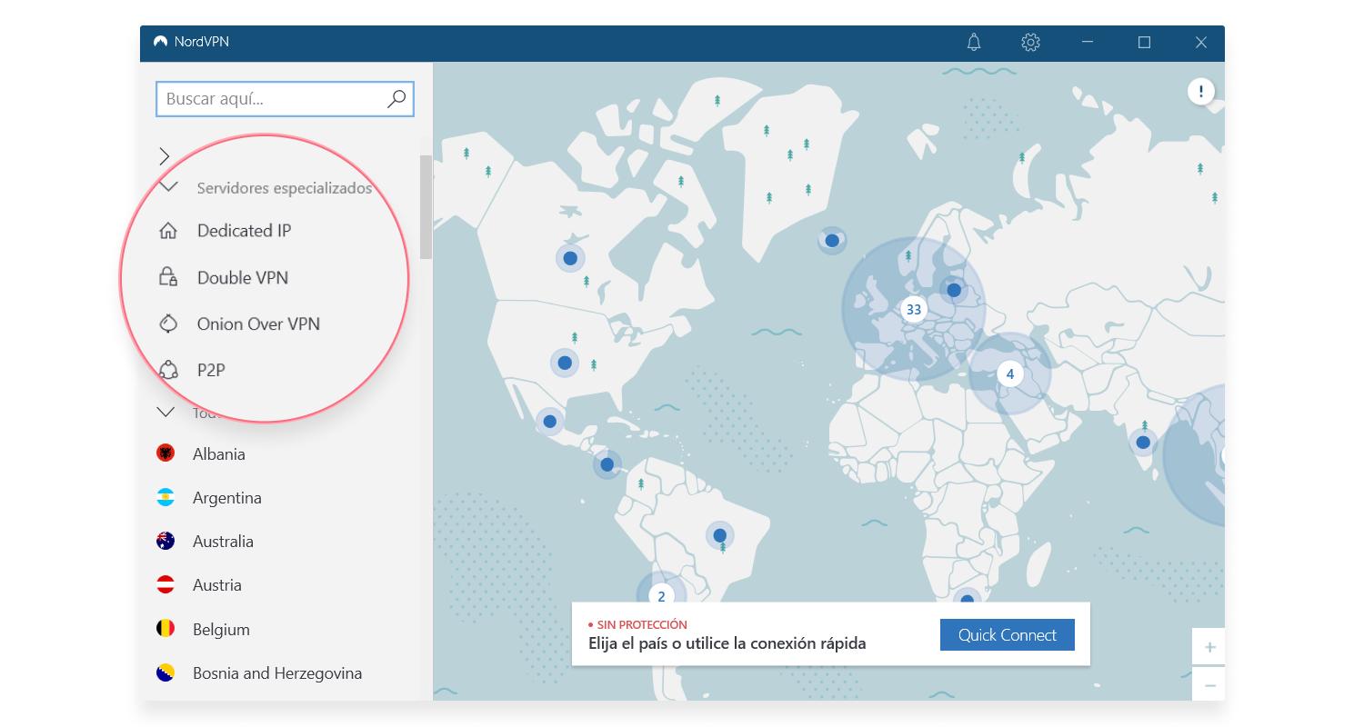Open the Middle East cluster labeled 4
Viewport: 1364px width, 727px height.
[1009, 373]
